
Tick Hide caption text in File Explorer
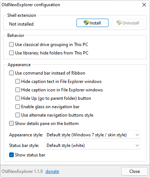[17, 82]
